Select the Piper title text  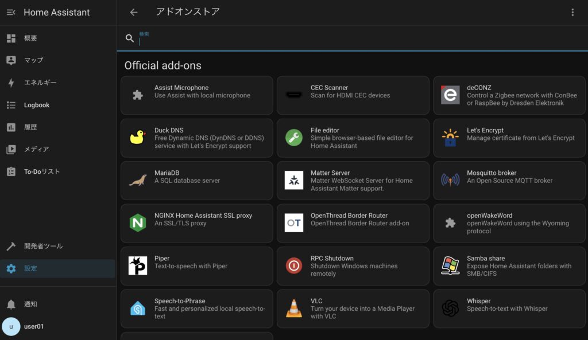(162, 259)
